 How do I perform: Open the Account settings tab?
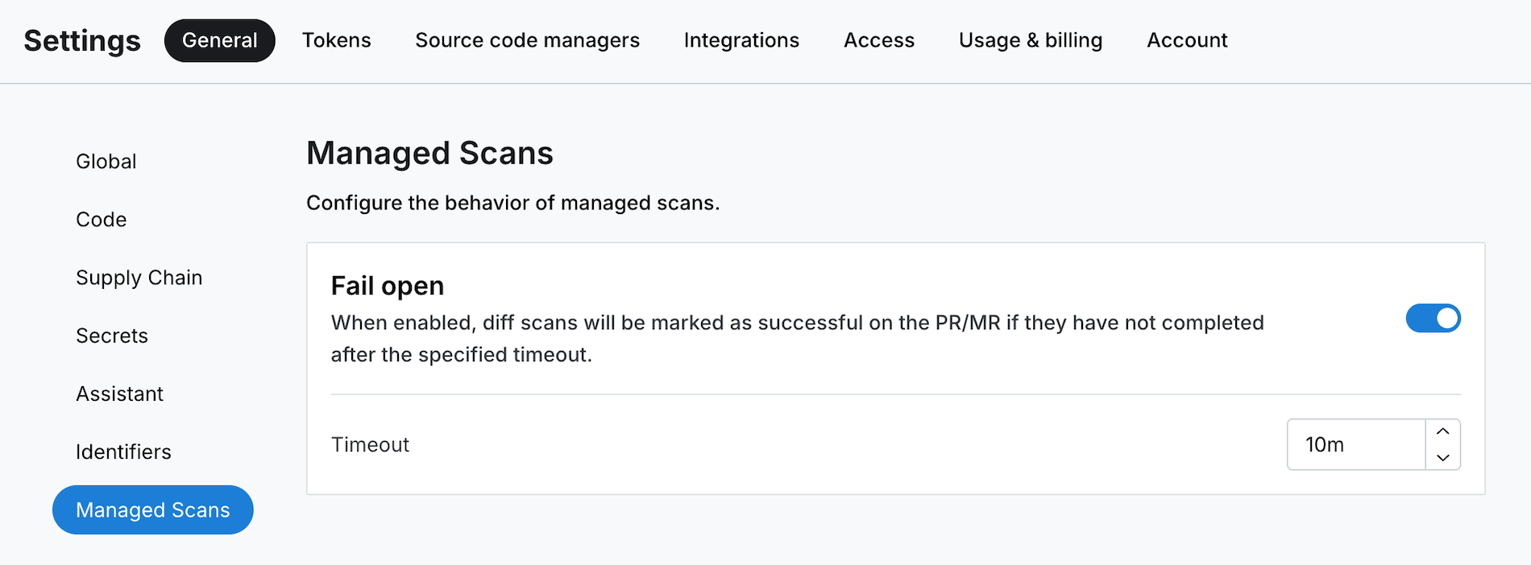(1187, 39)
